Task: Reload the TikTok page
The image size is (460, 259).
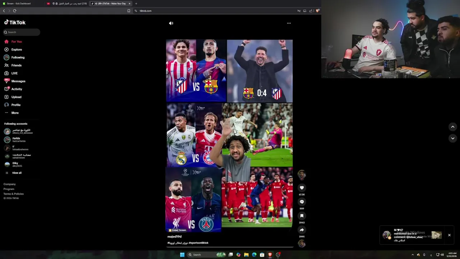Action: 15,11
